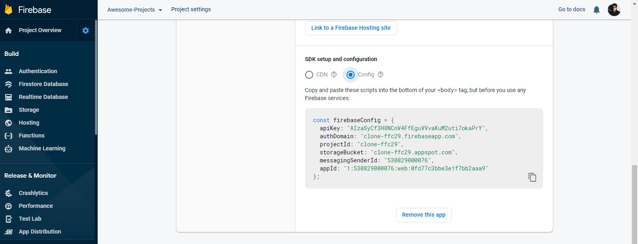Open Authentication in sidebar

coord(38,71)
